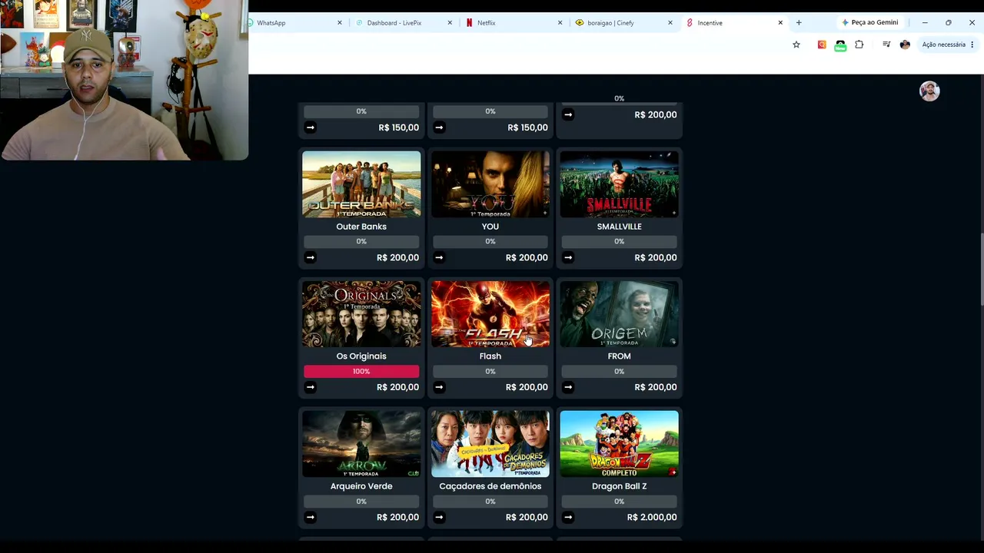984x553 pixels.
Task: Click the YOU title
Action: click(x=490, y=227)
